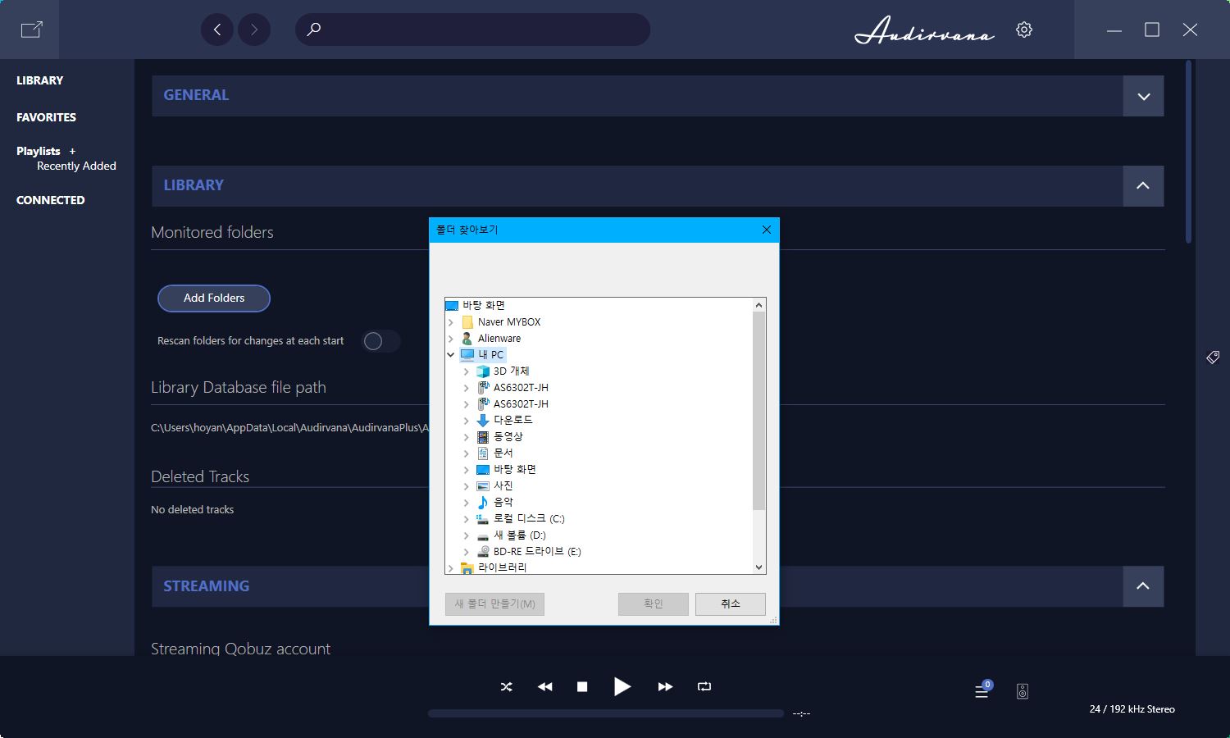Click the 확인 confirm button
1230x738 pixels.
(654, 604)
